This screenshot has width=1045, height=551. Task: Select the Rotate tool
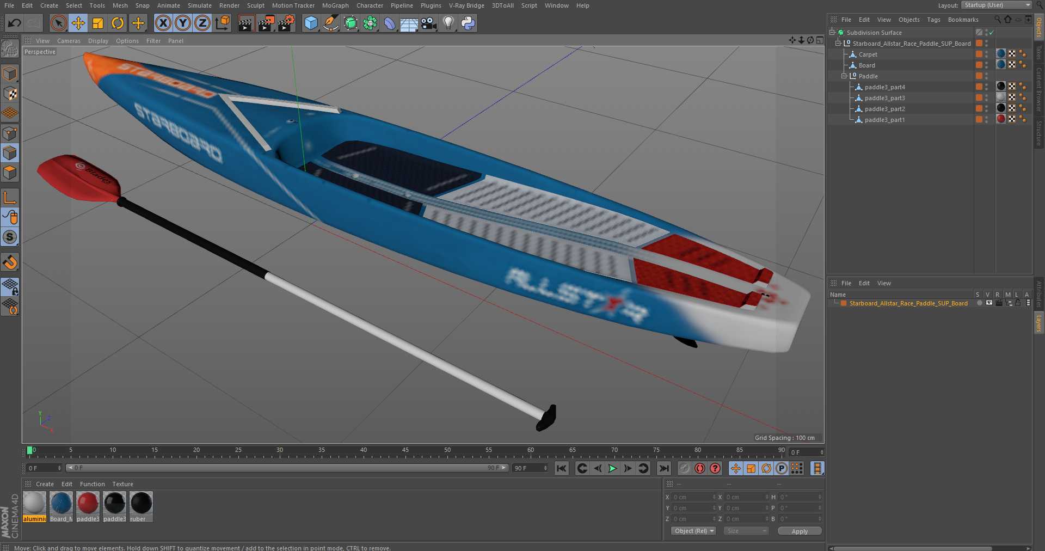pyautogui.click(x=118, y=23)
